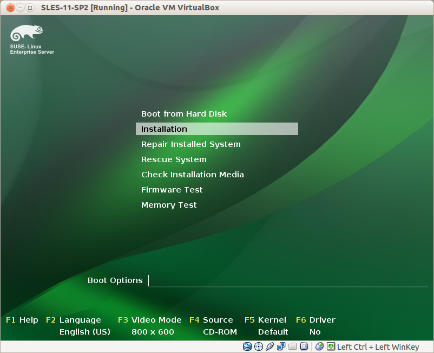Open the hard disks status icon
The height and width of the screenshot is (353, 434).
[247, 346]
